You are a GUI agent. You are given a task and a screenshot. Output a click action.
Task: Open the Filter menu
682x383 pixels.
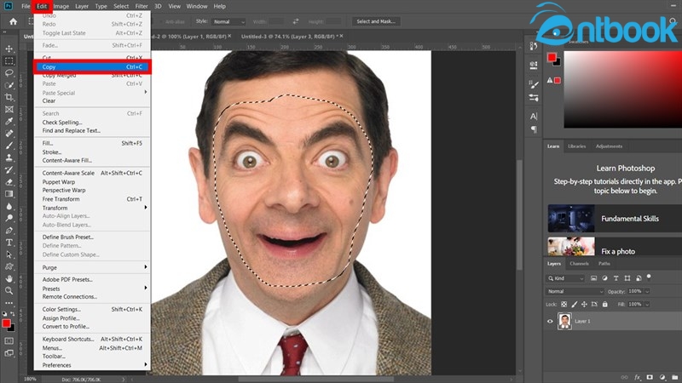142,6
